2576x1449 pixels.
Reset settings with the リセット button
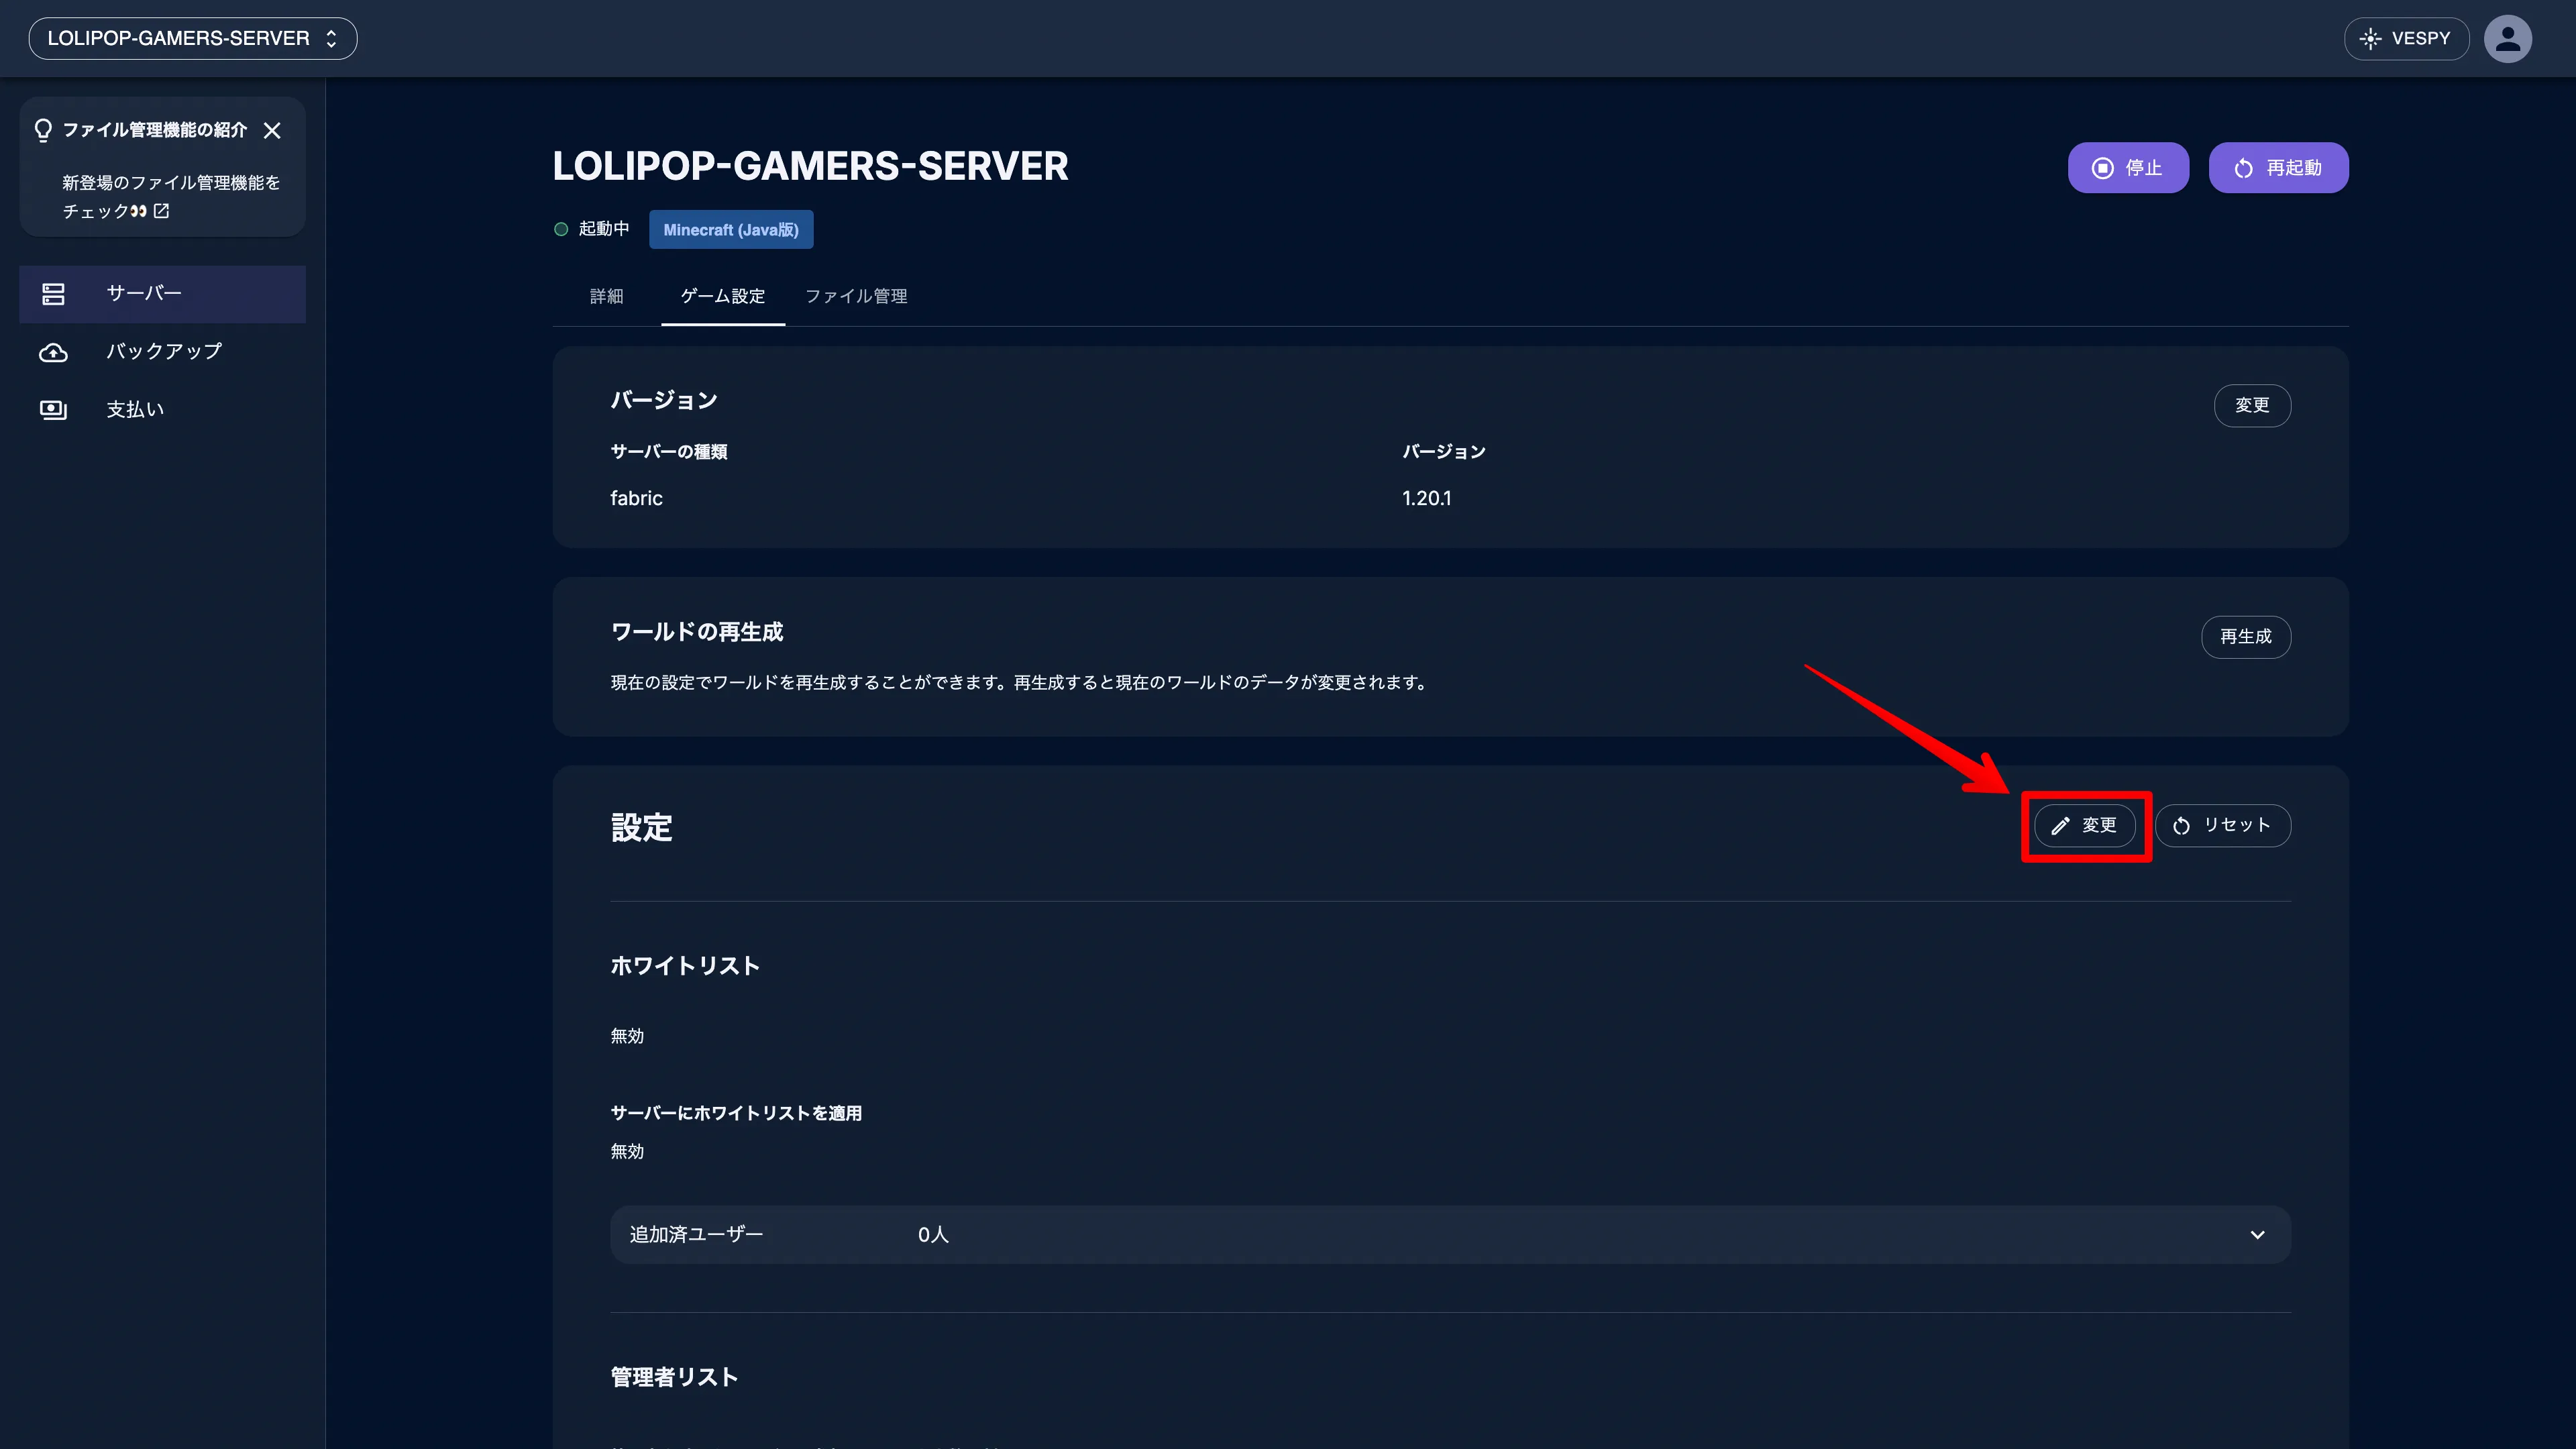[x=2224, y=826]
